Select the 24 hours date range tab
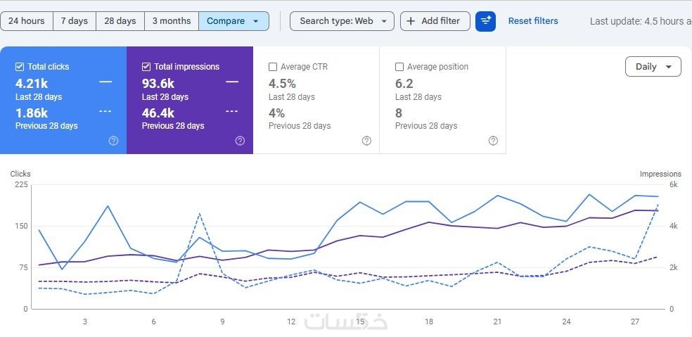692x337 pixels. click(27, 21)
